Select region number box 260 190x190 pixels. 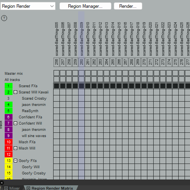[81, 62]
